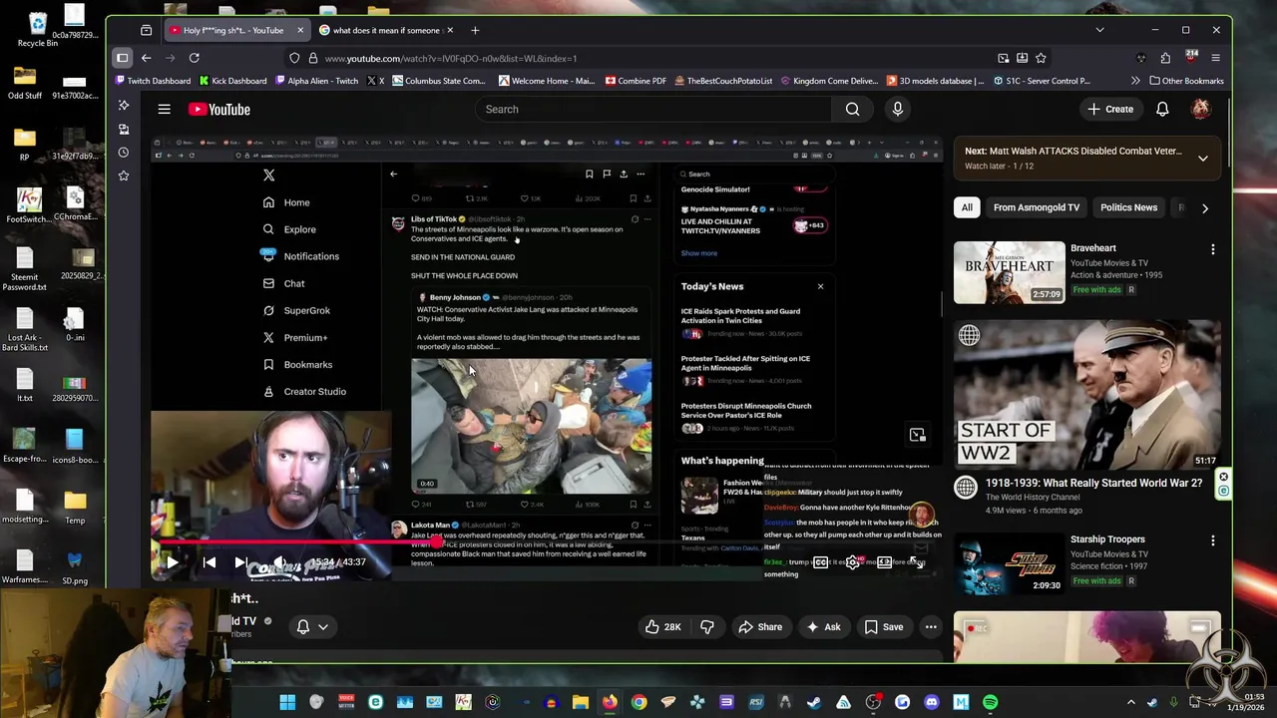Skip to the next playlist video

[x=240, y=562]
